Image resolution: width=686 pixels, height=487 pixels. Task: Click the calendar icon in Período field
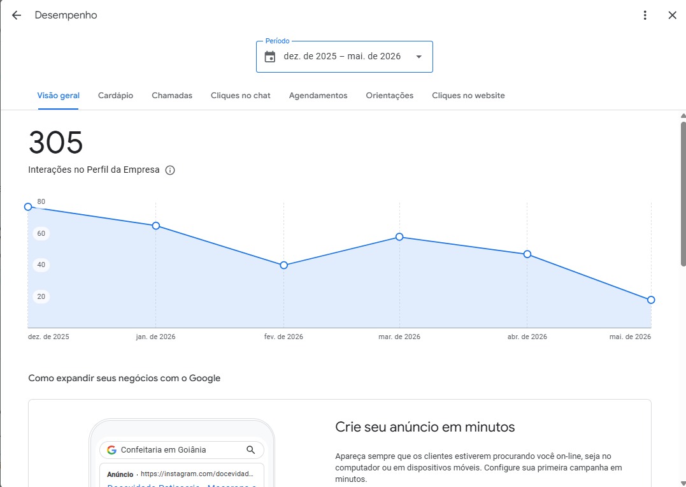(270, 57)
